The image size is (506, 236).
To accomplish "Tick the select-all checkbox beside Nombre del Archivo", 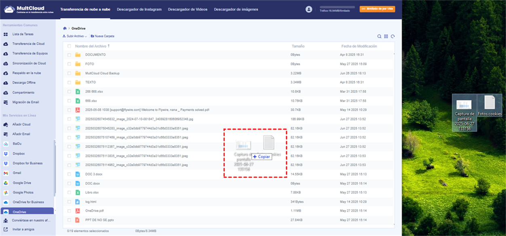I will (x=69, y=46).
